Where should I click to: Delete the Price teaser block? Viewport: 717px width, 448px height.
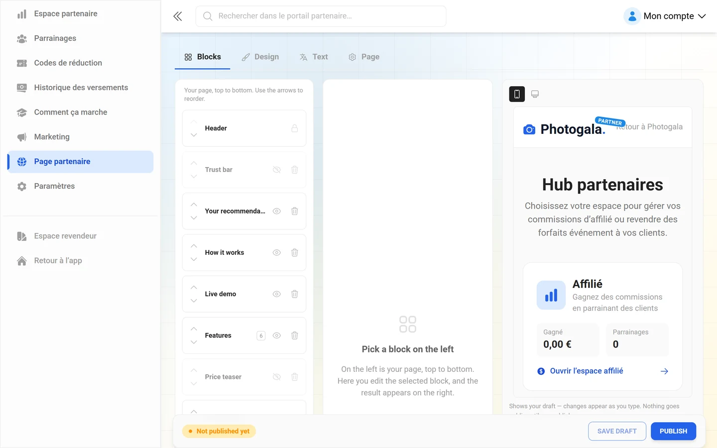(x=295, y=377)
